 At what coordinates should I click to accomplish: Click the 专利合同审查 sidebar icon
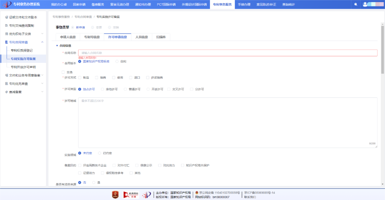(x=7, y=42)
